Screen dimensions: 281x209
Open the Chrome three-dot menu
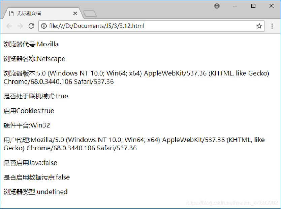(x=272, y=26)
